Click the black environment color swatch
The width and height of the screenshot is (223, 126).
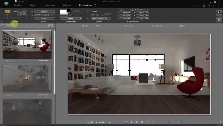coord(68,11)
